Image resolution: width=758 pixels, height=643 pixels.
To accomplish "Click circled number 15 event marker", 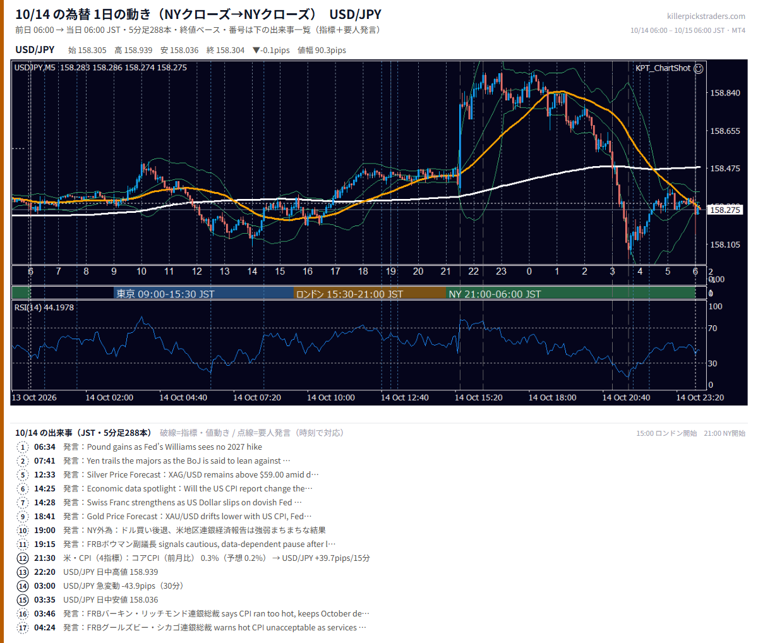I will (23, 600).
